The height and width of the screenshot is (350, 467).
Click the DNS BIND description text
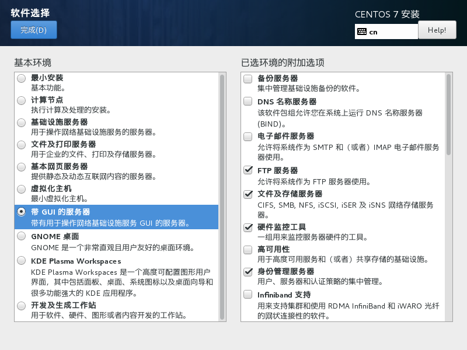click(x=340, y=118)
